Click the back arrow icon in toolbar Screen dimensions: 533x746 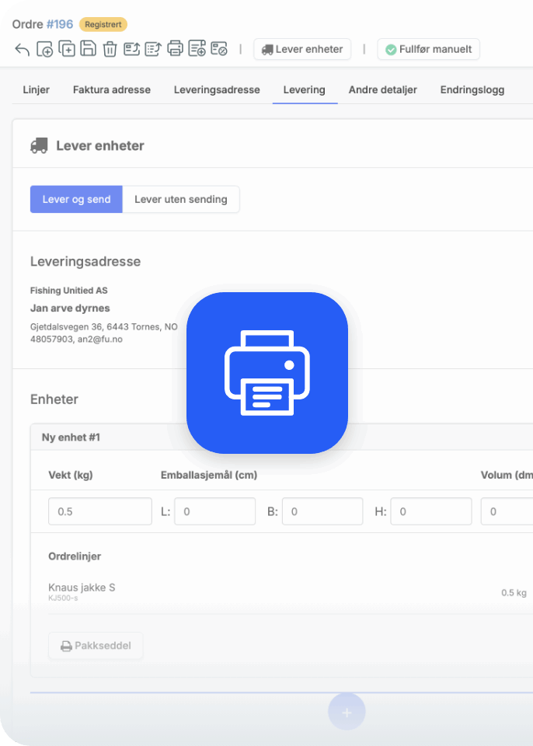(23, 49)
